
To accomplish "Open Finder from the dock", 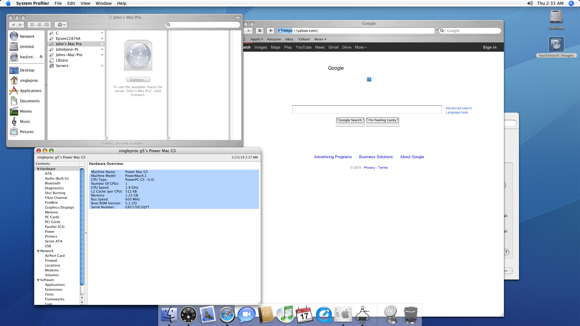I will click(169, 315).
